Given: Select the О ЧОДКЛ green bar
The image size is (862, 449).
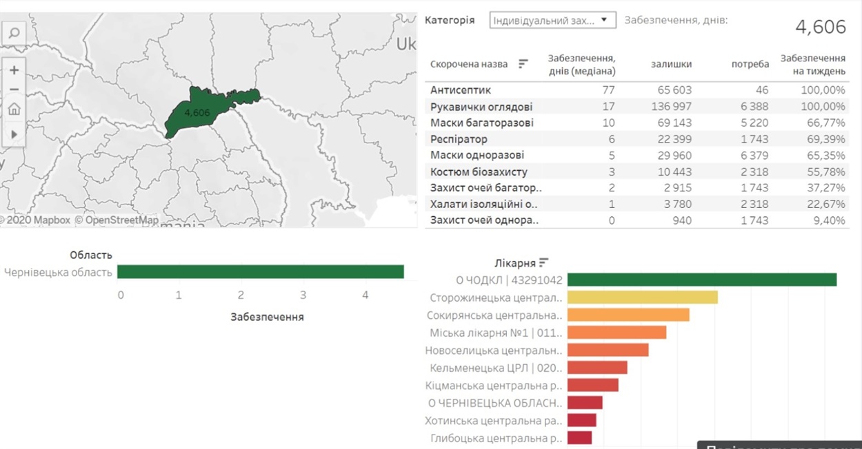Looking at the screenshot, I should (x=701, y=280).
